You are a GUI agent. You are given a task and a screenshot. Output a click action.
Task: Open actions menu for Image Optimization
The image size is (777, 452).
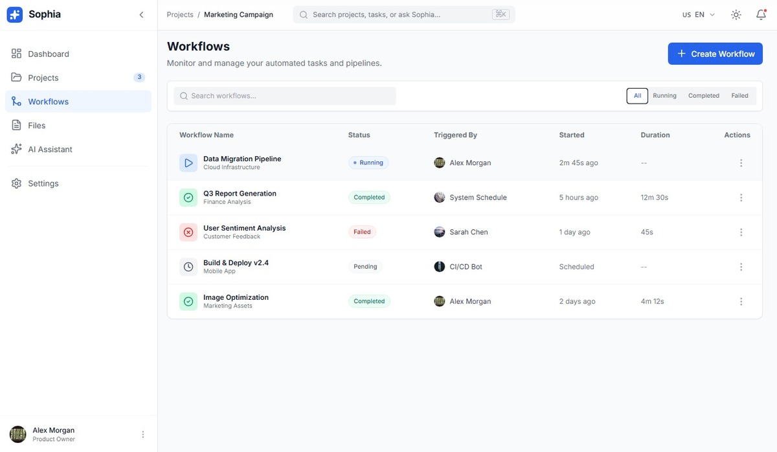(741, 301)
